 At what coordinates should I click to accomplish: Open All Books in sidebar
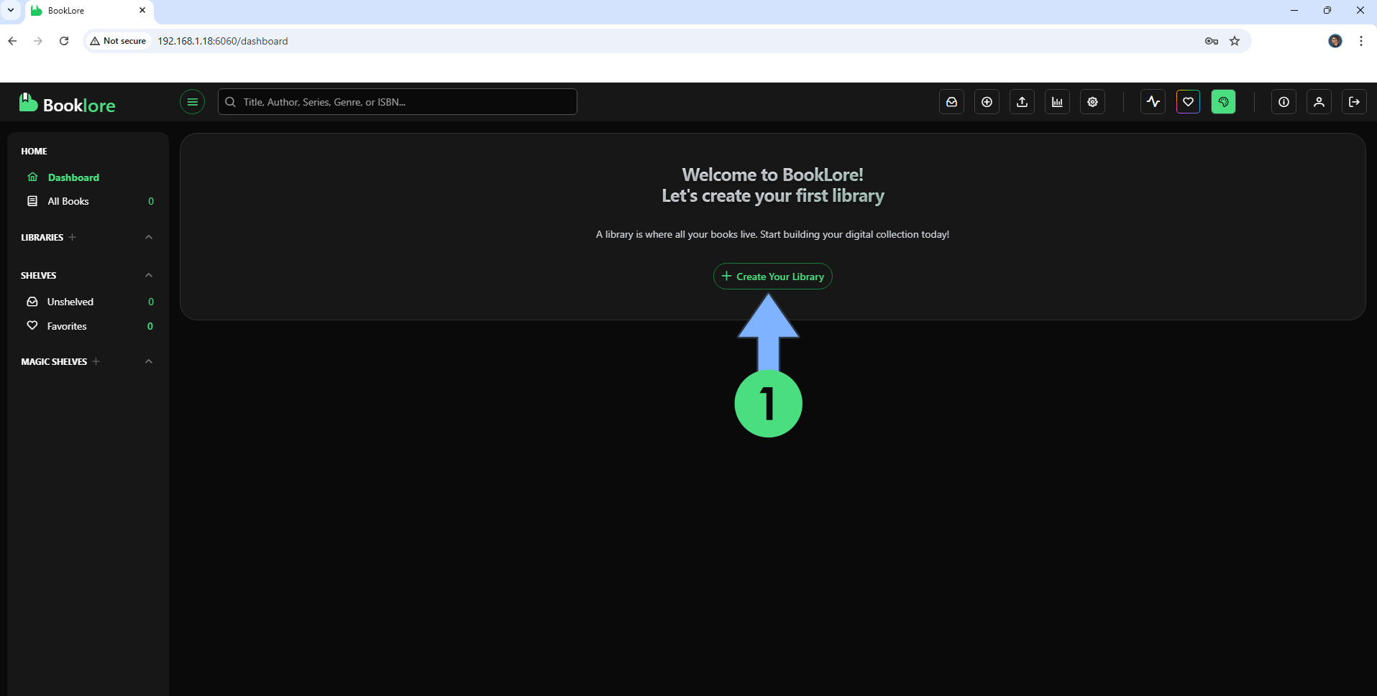click(x=68, y=201)
